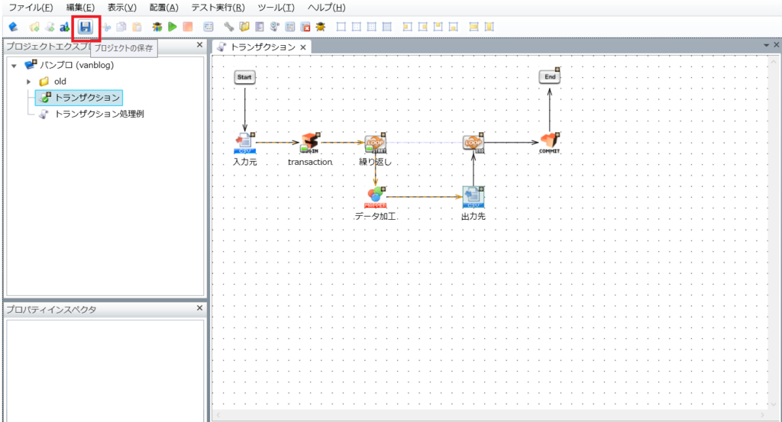Image resolution: width=782 pixels, height=422 pixels.
Task: Collapse the パンプロ (vanblog) project node
Action: pyautogui.click(x=14, y=66)
